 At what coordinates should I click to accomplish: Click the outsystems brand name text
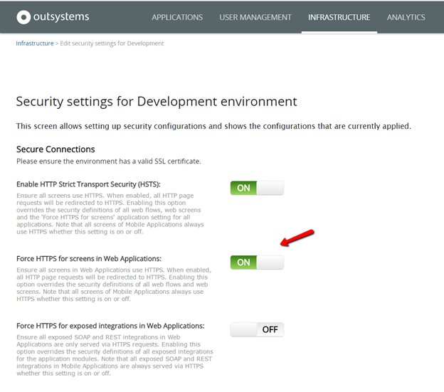(61, 17)
